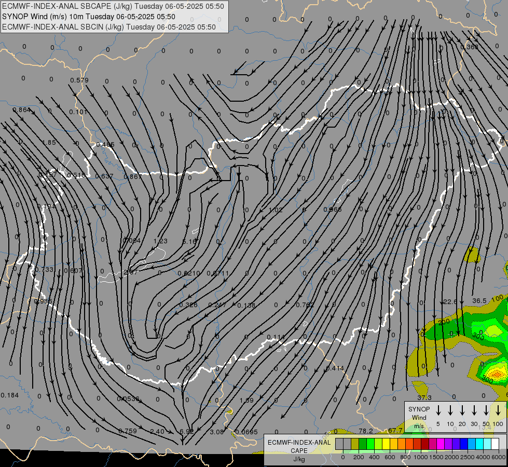The height and width of the screenshot is (467, 508).
Task: Click the 0.762 value on the map
Action: coord(305,305)
